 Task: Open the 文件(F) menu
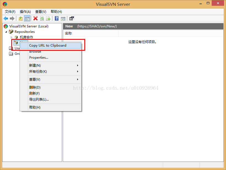[x=10, y=12]
